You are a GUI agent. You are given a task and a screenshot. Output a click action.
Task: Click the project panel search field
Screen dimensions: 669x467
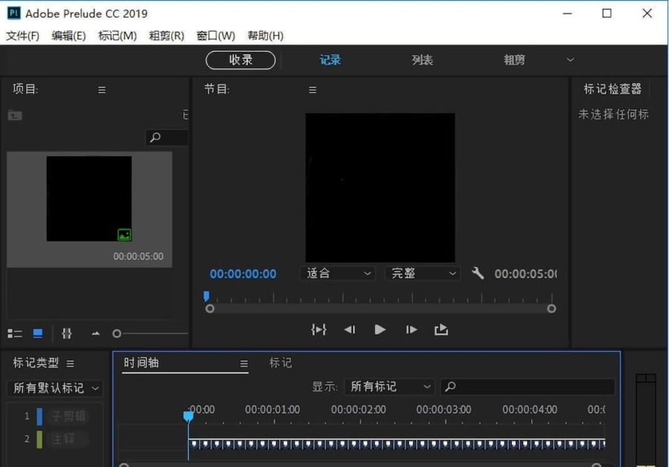[x=167, y=138]
